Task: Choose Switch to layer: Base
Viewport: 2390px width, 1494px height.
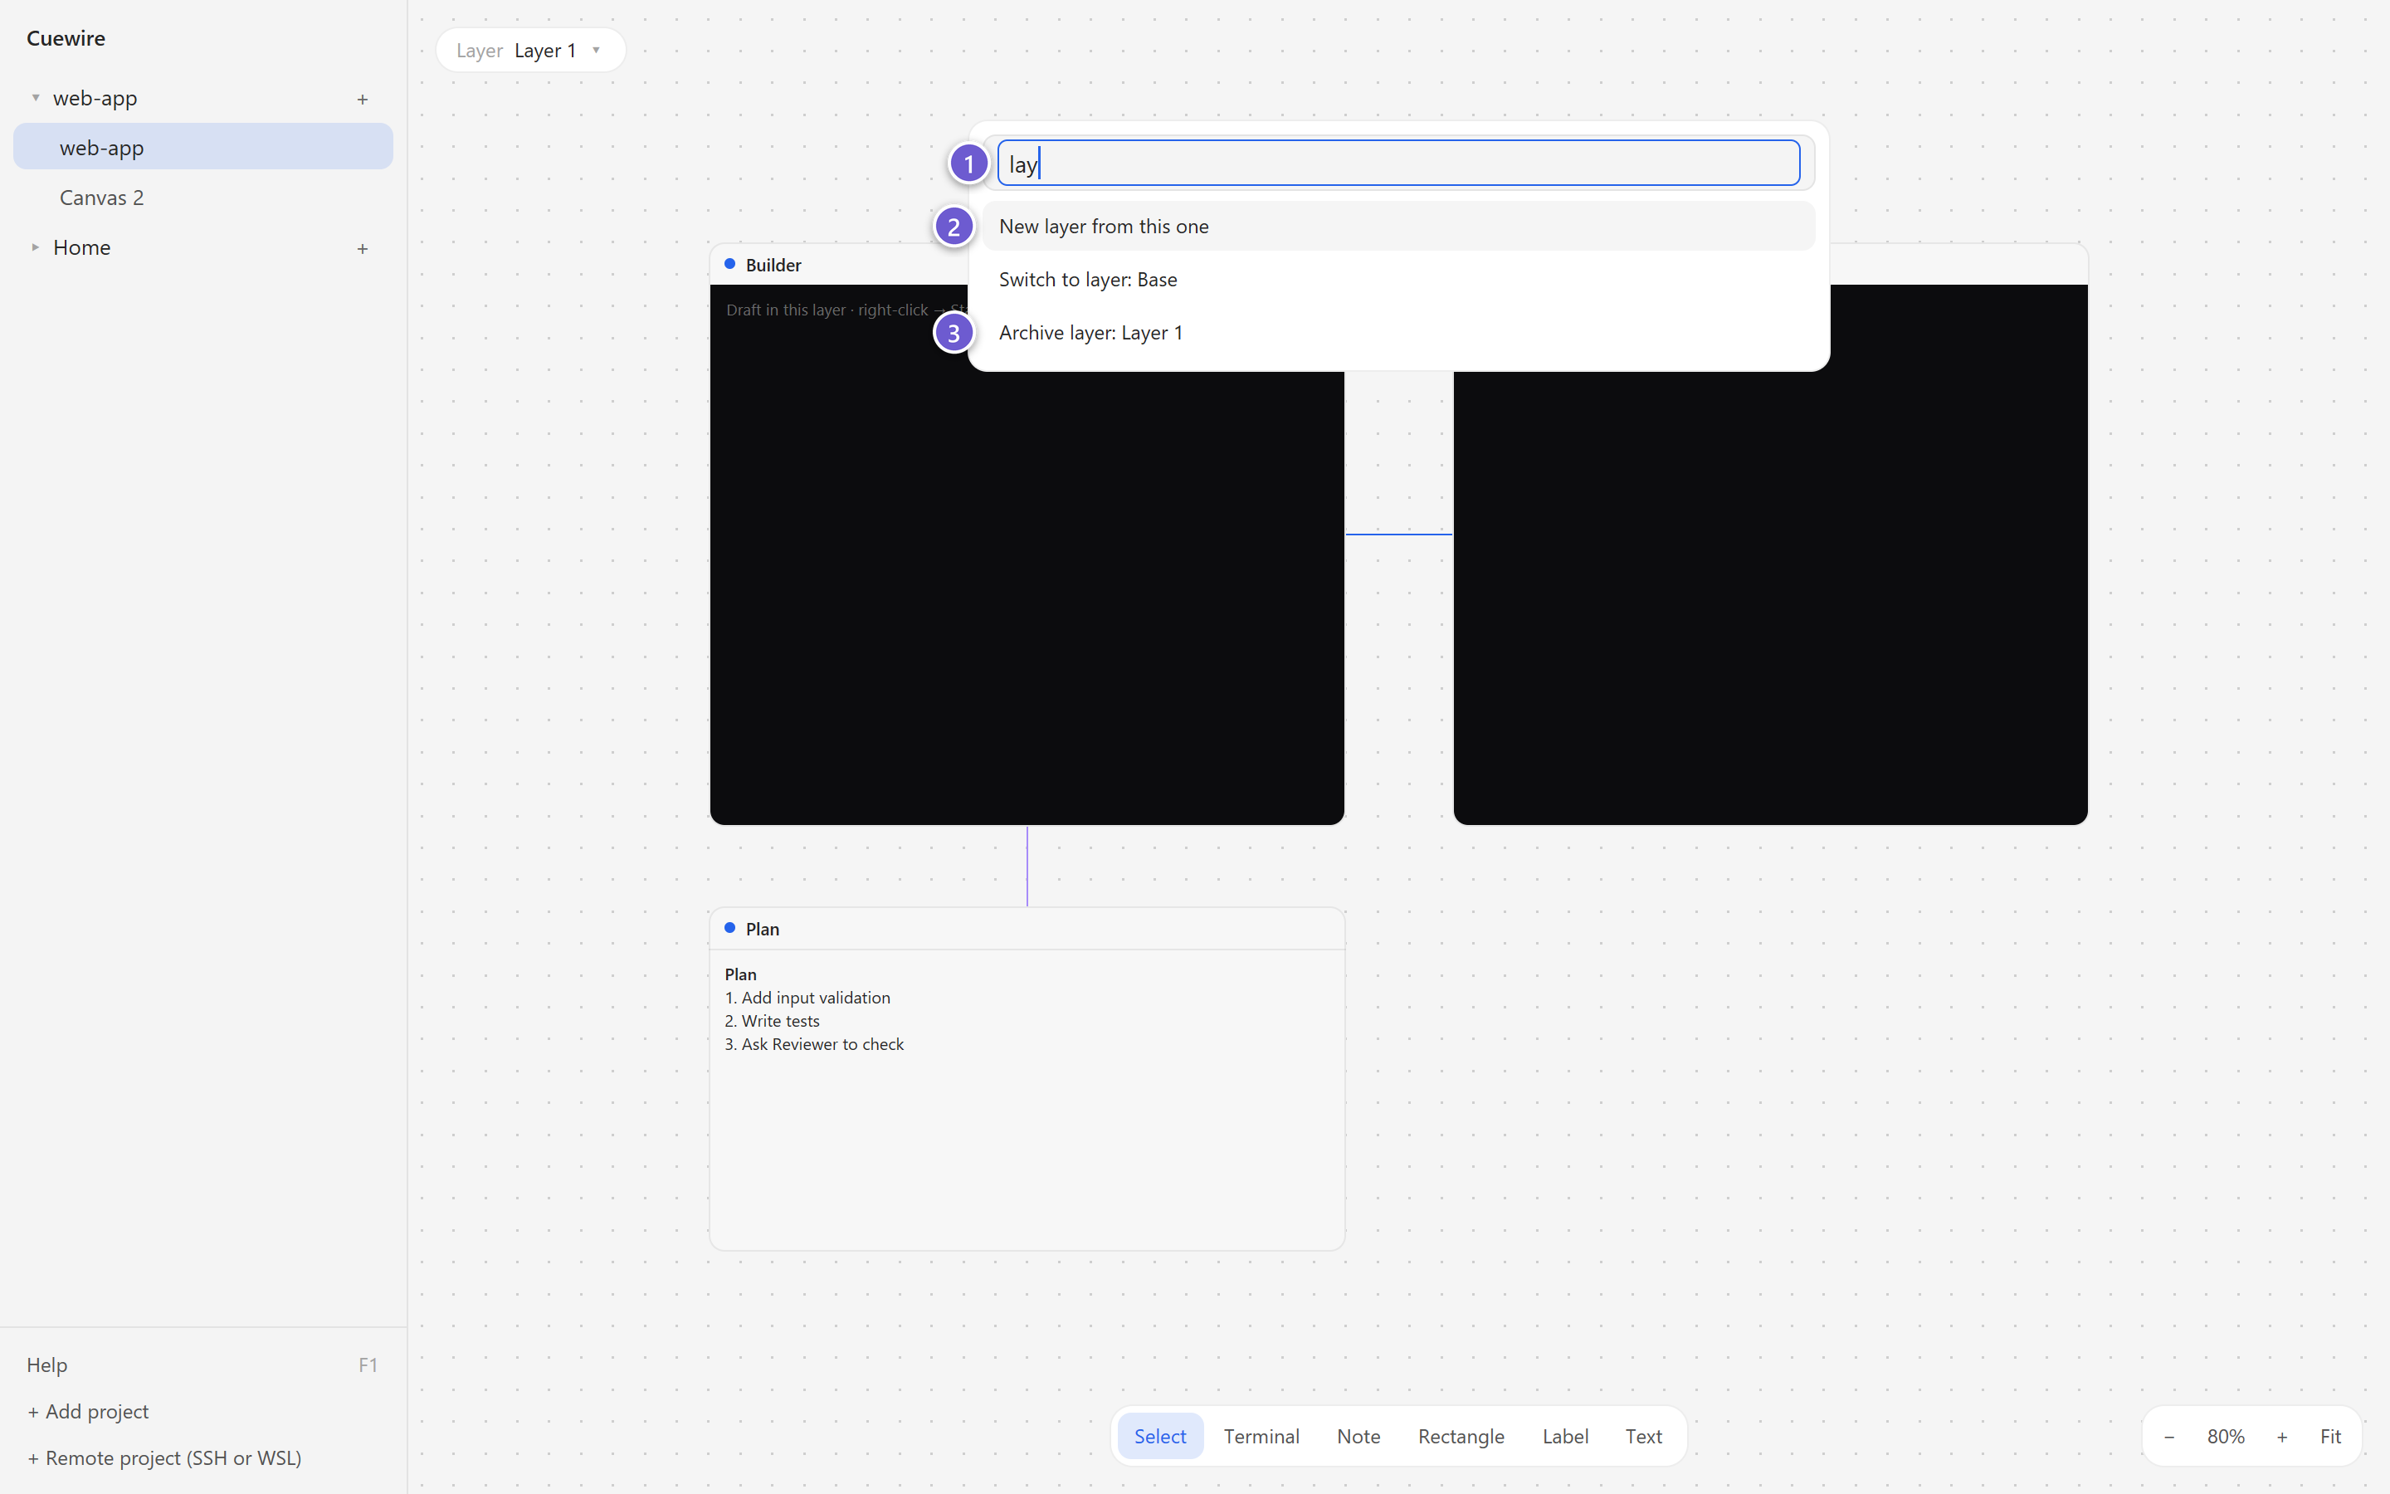Action: [x=1398, y=280]
